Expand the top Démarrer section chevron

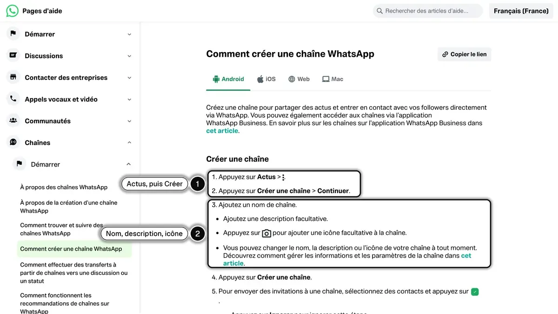(129, 34)
